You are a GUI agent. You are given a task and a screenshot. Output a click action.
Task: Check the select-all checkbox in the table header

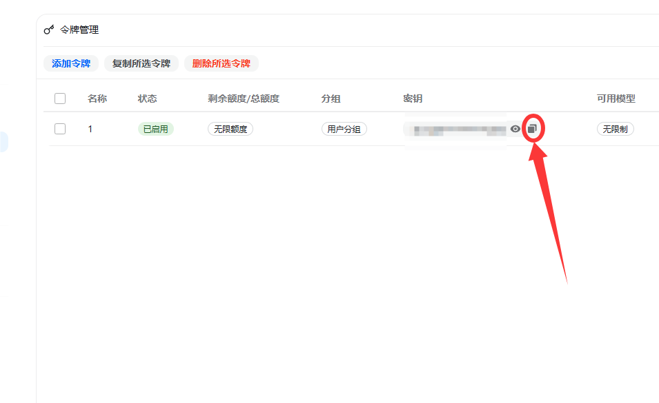[60, 99]
